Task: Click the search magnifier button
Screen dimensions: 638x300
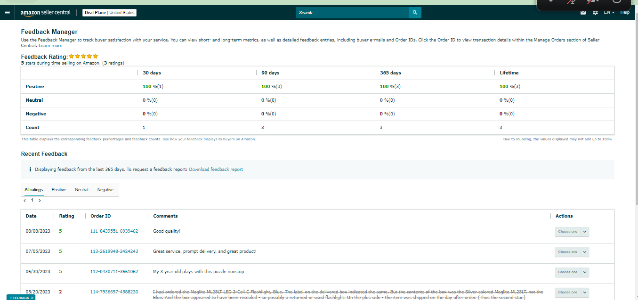Action: click(415, 13)
